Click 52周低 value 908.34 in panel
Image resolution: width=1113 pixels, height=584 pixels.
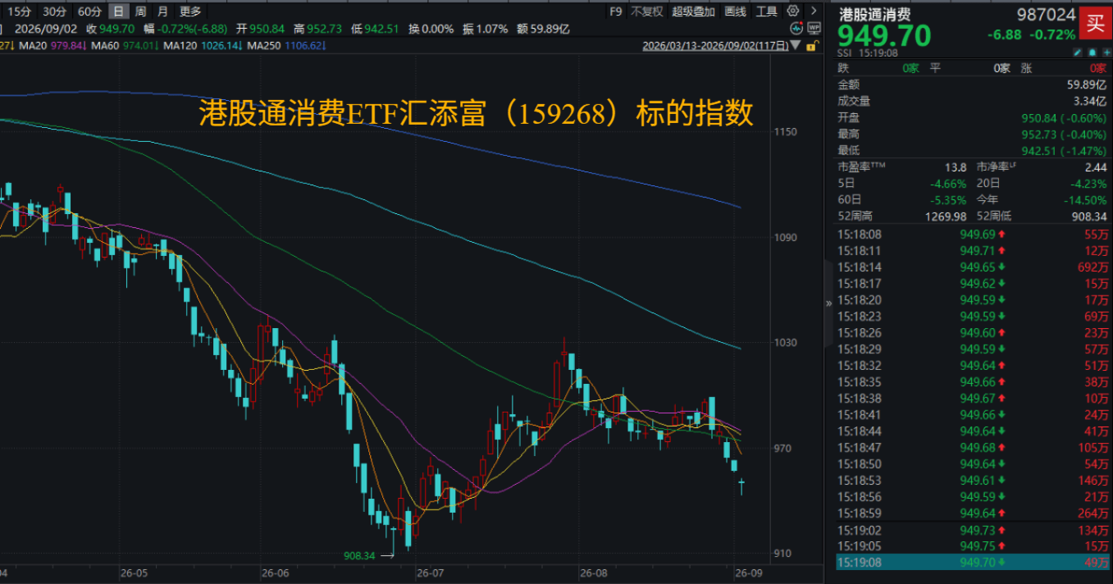tap(1089, 217)
